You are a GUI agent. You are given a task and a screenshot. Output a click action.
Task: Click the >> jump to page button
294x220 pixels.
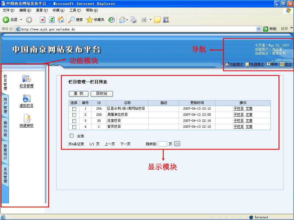(177, 144)
